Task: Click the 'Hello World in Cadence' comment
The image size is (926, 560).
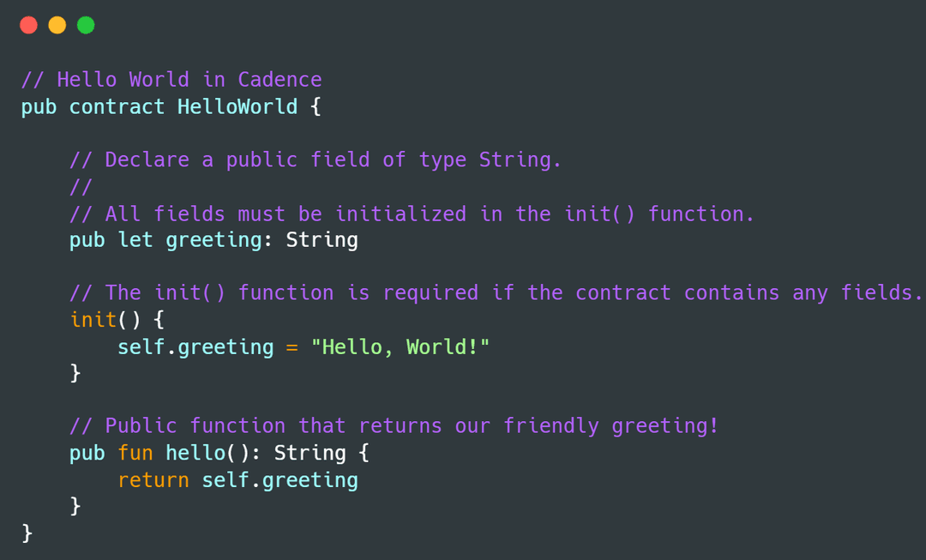Action: pyautogui.click(x=171, y=80)
